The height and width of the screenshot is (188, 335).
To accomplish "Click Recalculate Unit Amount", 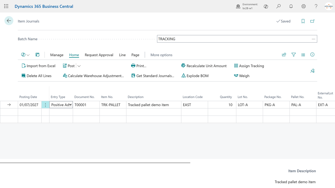I will pos(204,66).
